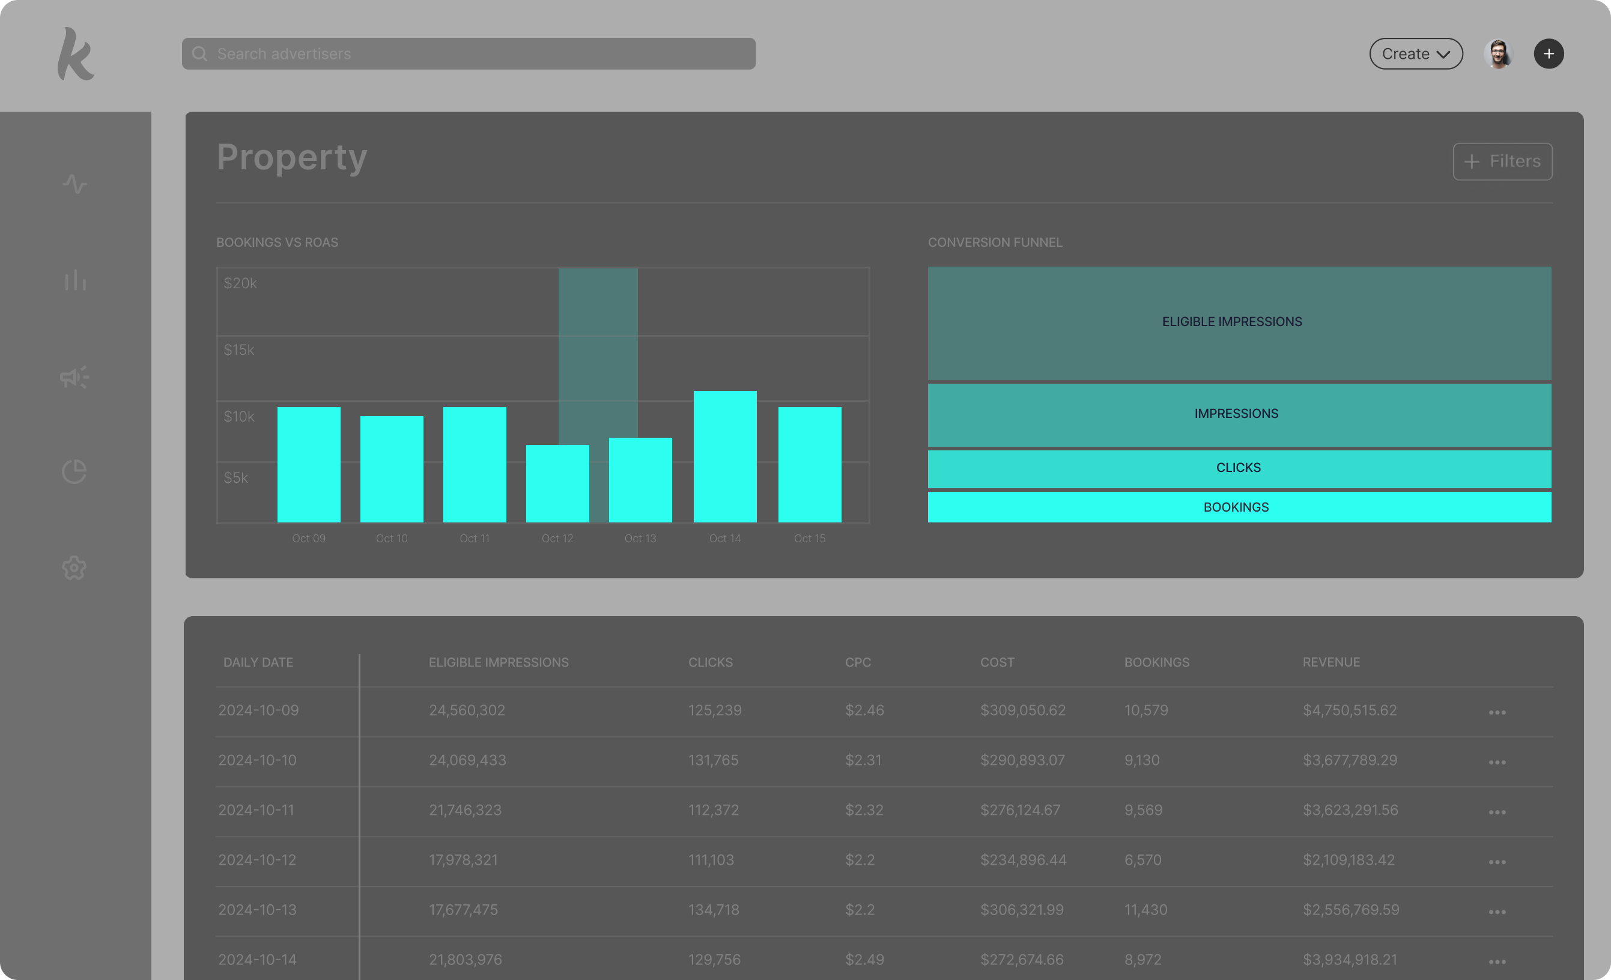This screenshot has height=980, width=1611.
Task: Select the Bookings funnel segment
Action: pos(1239,507)
